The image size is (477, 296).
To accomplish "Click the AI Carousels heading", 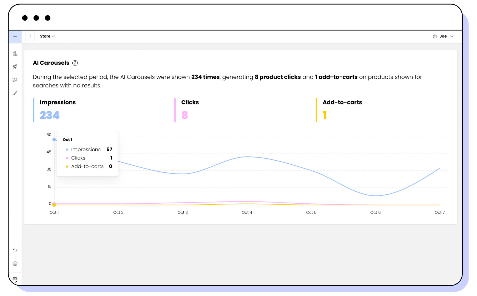I will 51,63.
